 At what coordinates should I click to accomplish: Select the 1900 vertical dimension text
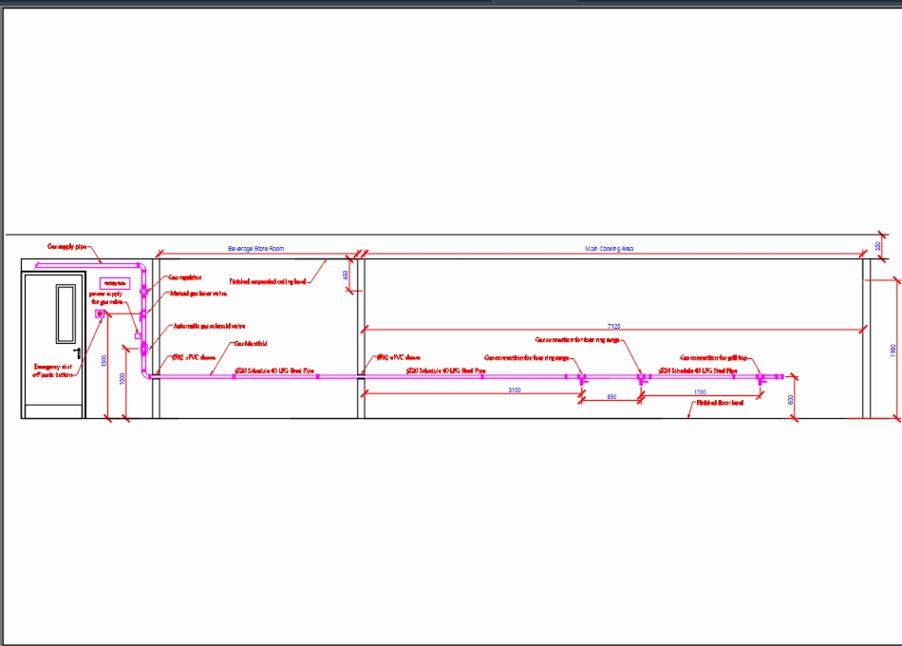pyautogui.click(x=893, y=349)
